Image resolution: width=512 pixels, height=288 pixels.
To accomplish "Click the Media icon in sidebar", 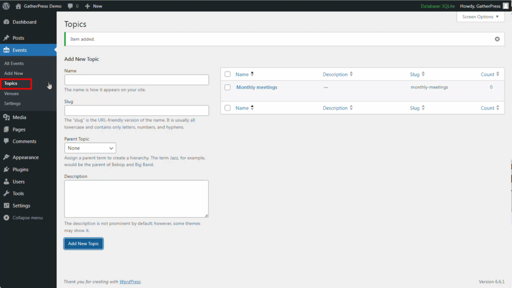I will [6, 117].
